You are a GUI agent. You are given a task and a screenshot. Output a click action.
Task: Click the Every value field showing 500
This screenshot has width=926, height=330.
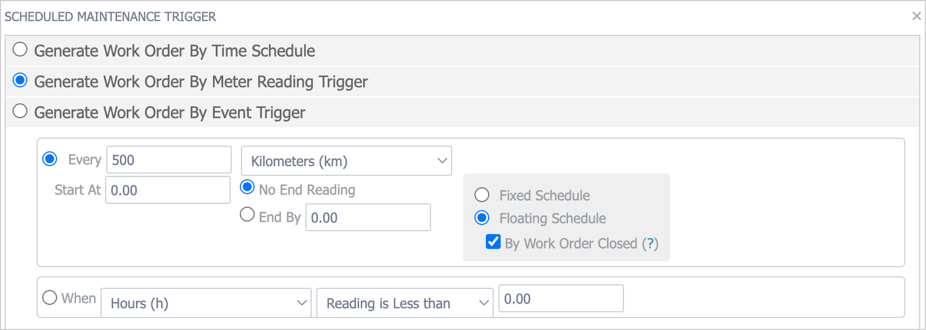168,160
